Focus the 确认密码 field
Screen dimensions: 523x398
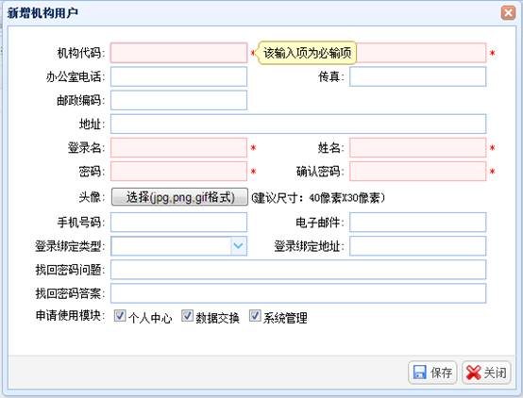417,172
